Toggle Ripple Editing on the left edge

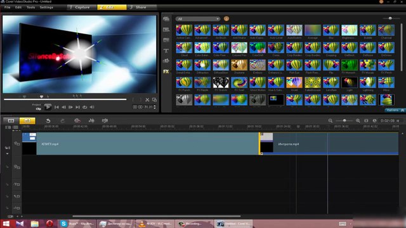coord(7,148)
